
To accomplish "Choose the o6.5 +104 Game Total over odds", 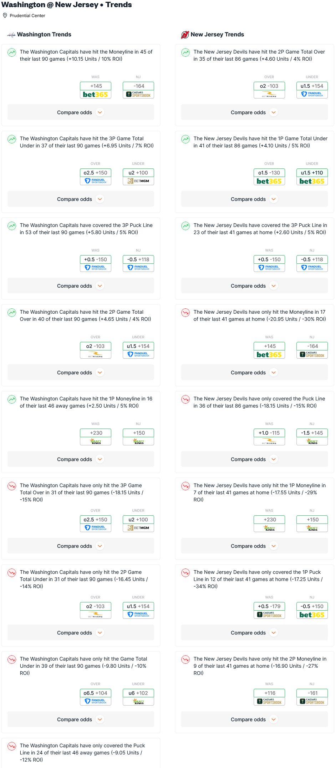I will point(96,693).
